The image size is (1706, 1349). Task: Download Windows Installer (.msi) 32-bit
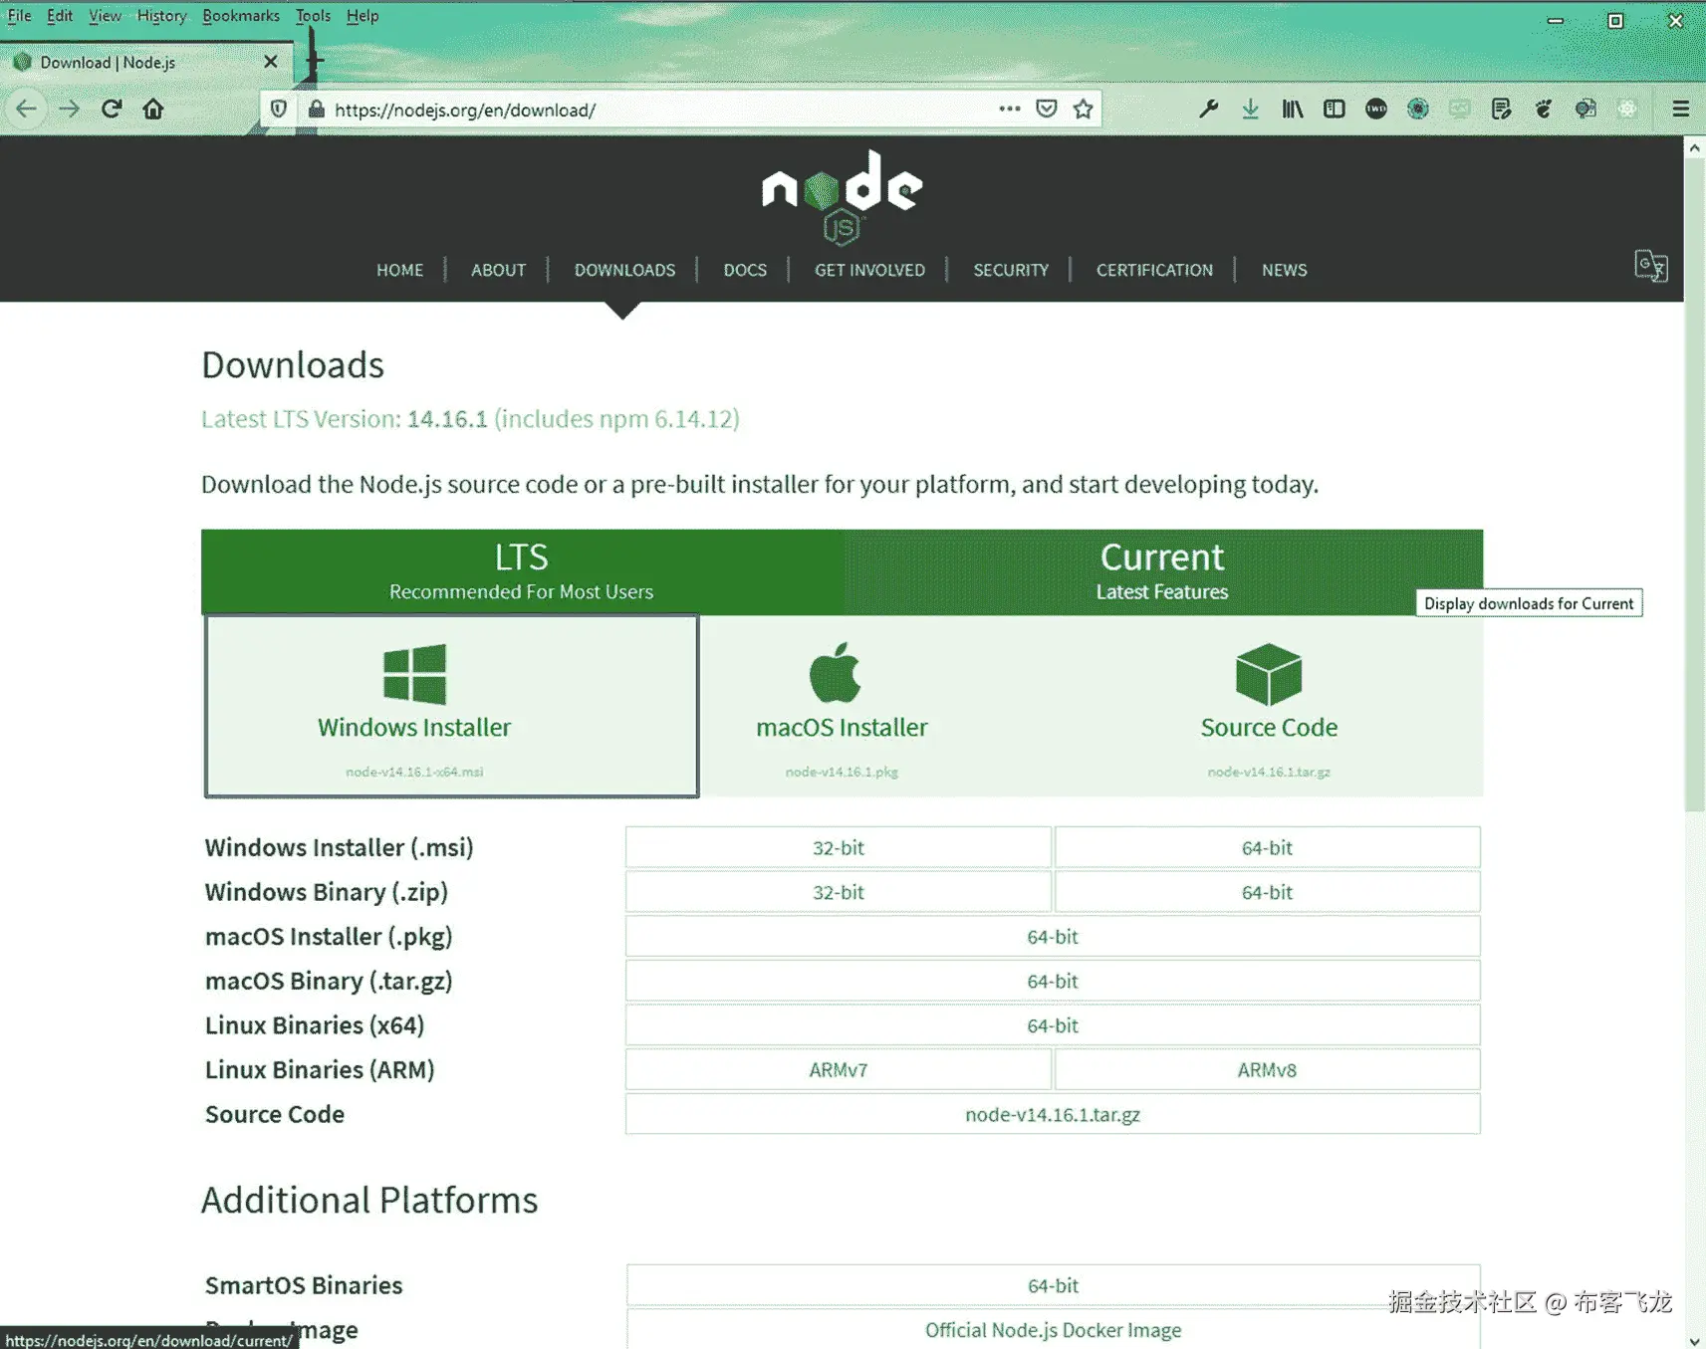click(x=839, y=847)
